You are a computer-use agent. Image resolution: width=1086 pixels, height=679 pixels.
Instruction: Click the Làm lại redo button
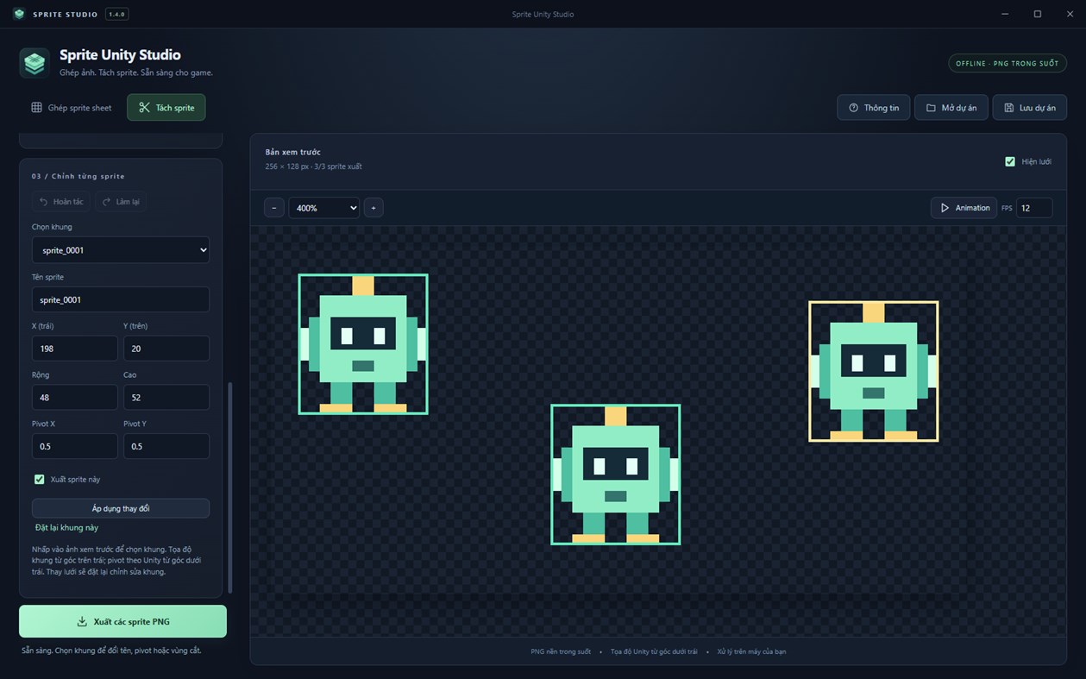point(121,202)
